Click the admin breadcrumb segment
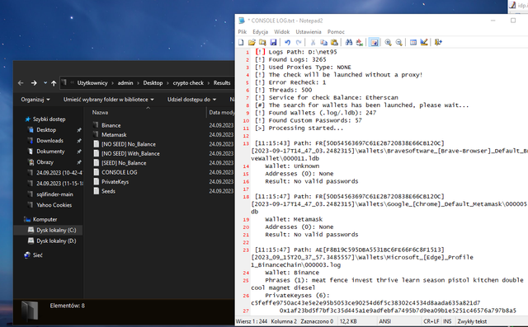 [x=125, y=83]
